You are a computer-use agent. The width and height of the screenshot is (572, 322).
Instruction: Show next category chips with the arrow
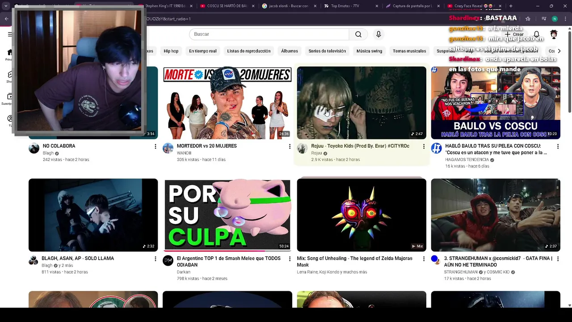(559, 51)
